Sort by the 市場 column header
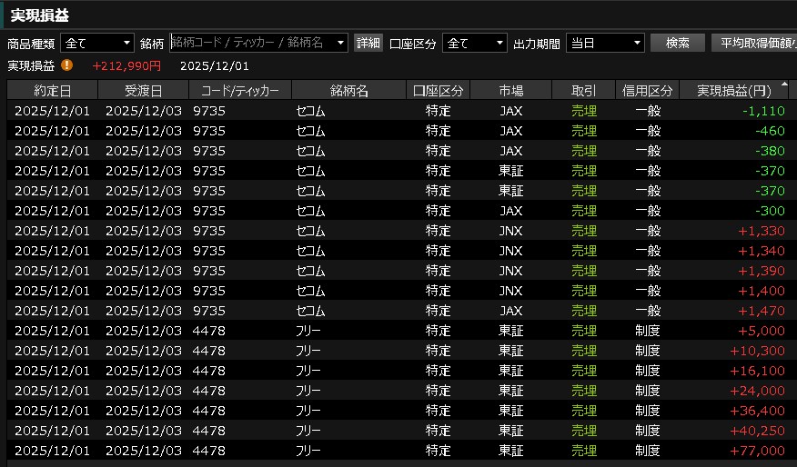The width and height of the screenshot is (797, 467). [511, 90]
